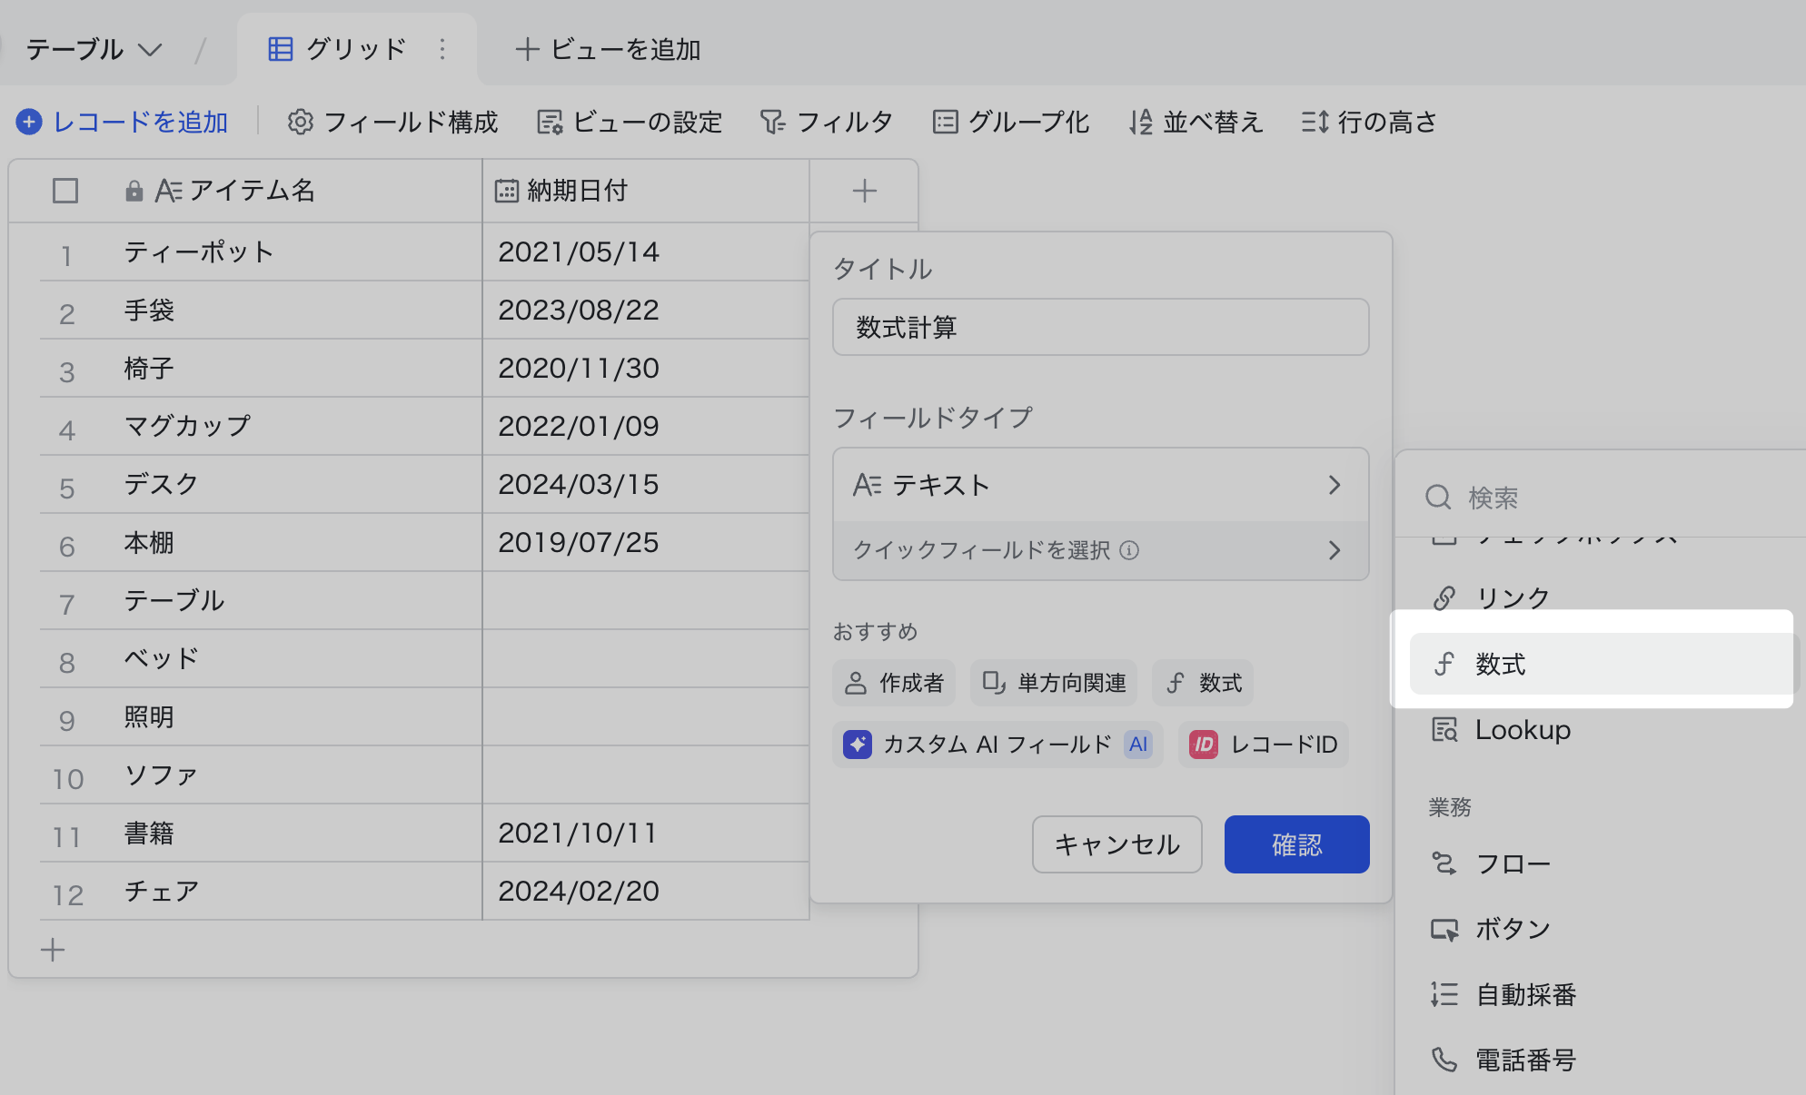This screenshot has height=1095, width=1806.
Task: Click the タイトル input field
Action: pyautogui.click(x=1100, y=327)
